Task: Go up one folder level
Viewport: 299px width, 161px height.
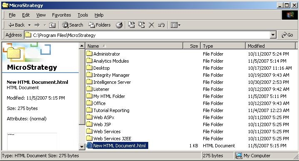Action: point(52,25)
